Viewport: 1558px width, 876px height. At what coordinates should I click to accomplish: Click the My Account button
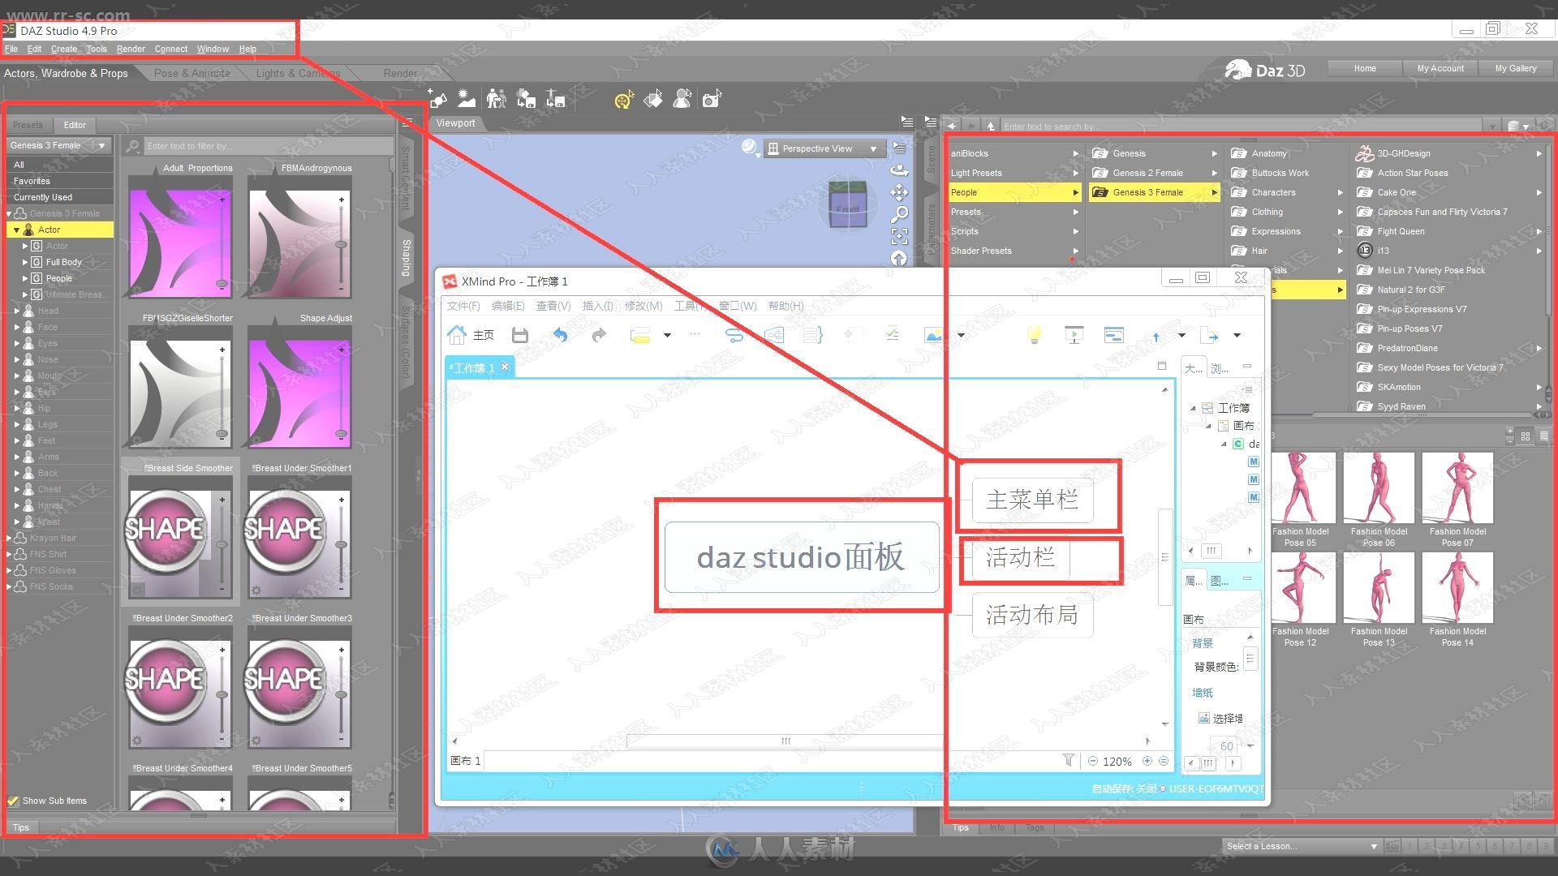click(x=1440, y=68)
